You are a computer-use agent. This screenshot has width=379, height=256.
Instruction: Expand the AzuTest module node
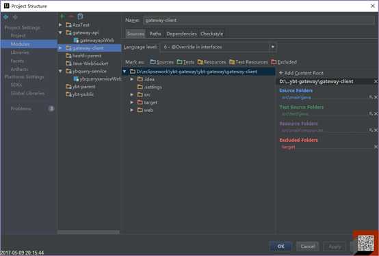pos(60,25)
